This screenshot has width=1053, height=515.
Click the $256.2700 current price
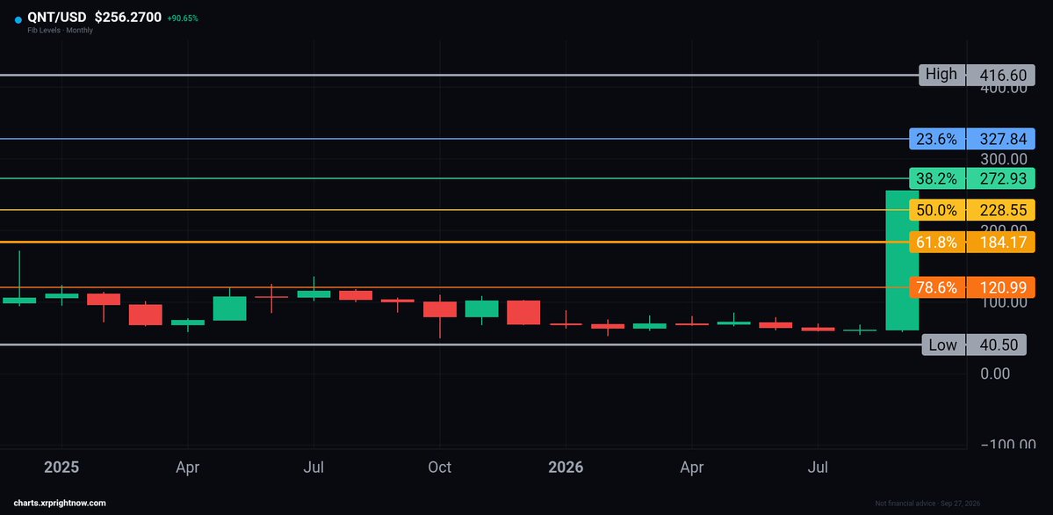coord(127,18)
